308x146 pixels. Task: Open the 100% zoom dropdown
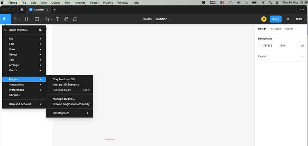[300, 19]
